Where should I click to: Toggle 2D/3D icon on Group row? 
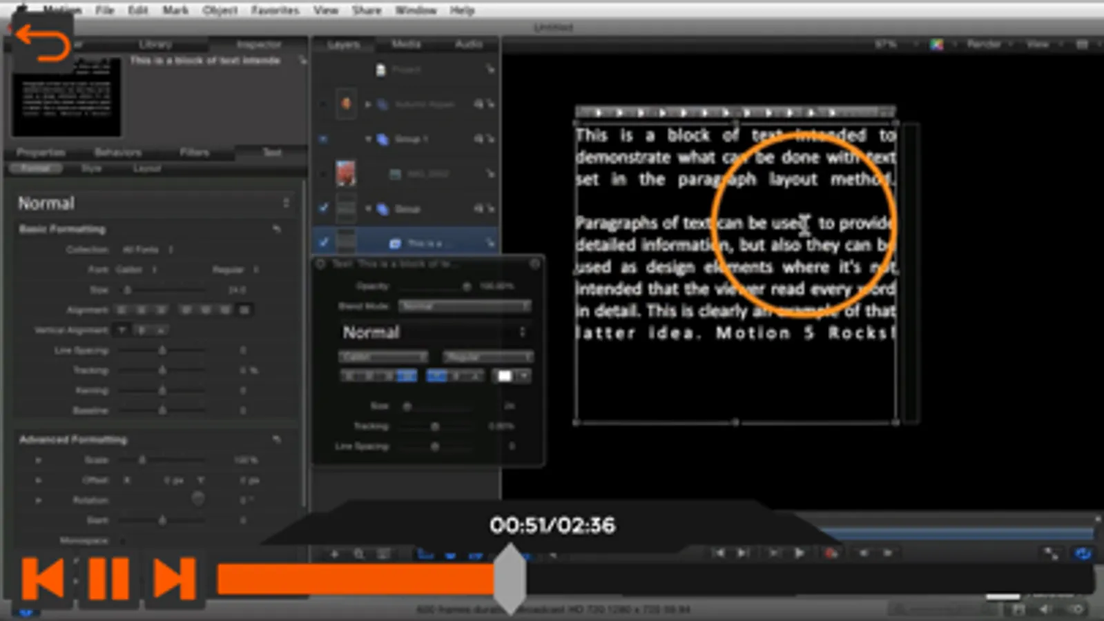point(478,208)
